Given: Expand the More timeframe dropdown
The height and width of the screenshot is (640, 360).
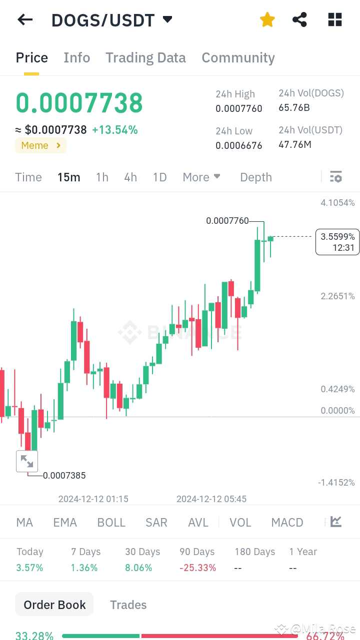Looking at the screenshot, I should [201, 177].
